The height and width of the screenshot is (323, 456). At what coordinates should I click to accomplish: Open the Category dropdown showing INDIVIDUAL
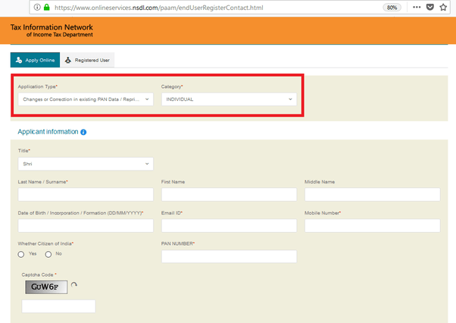click(x=229, y=99)
